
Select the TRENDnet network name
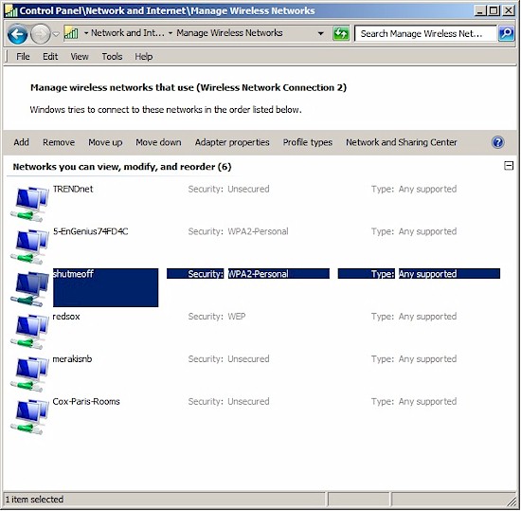tap(73, 189)
